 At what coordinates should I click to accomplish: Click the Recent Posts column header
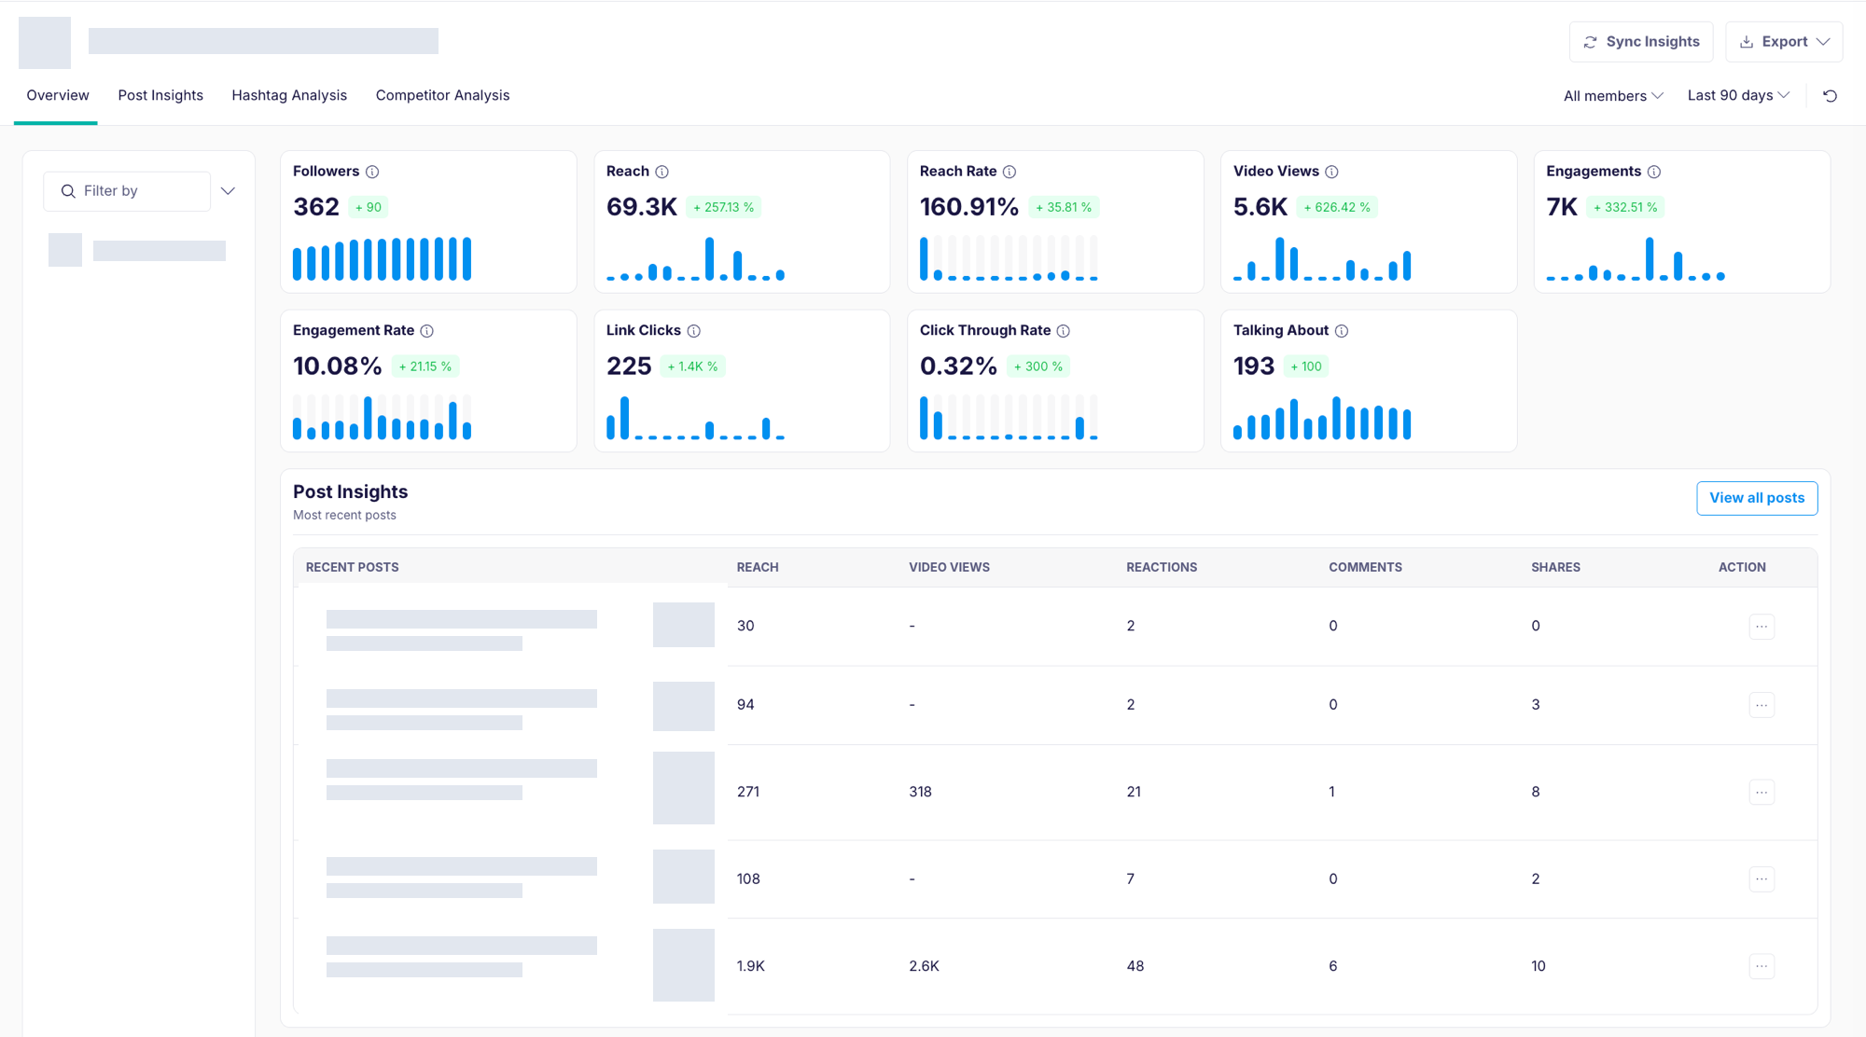[352, 567]
